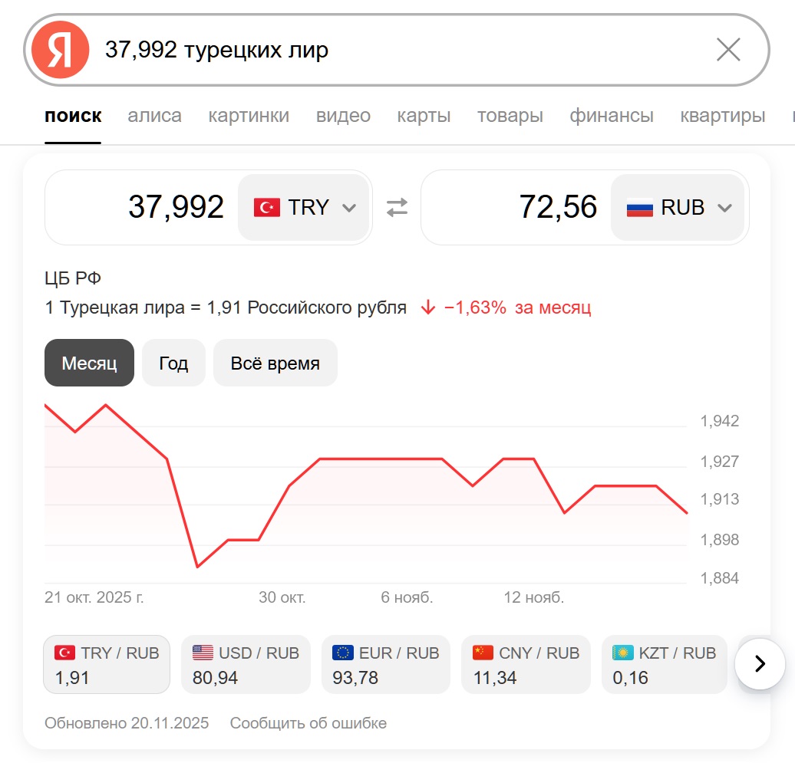The image size is (795, 763).
Task: Click the US flag in USD / RUB chip
Action: [203, 653]
